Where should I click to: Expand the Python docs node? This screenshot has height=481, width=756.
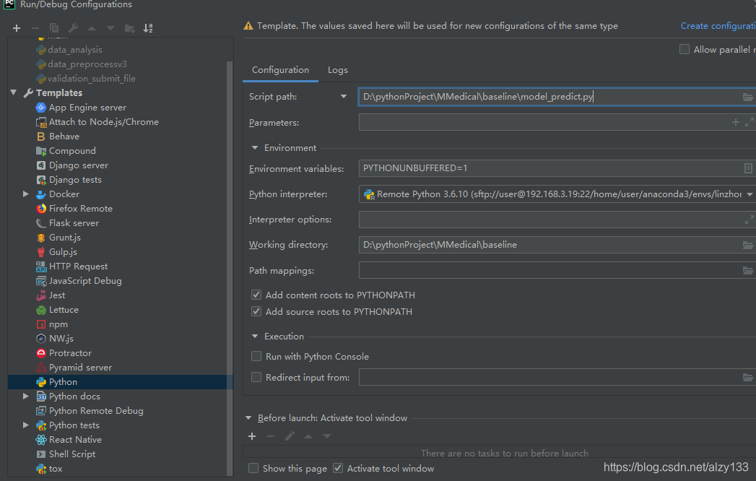pyautogui.click(x=26, y=396)
